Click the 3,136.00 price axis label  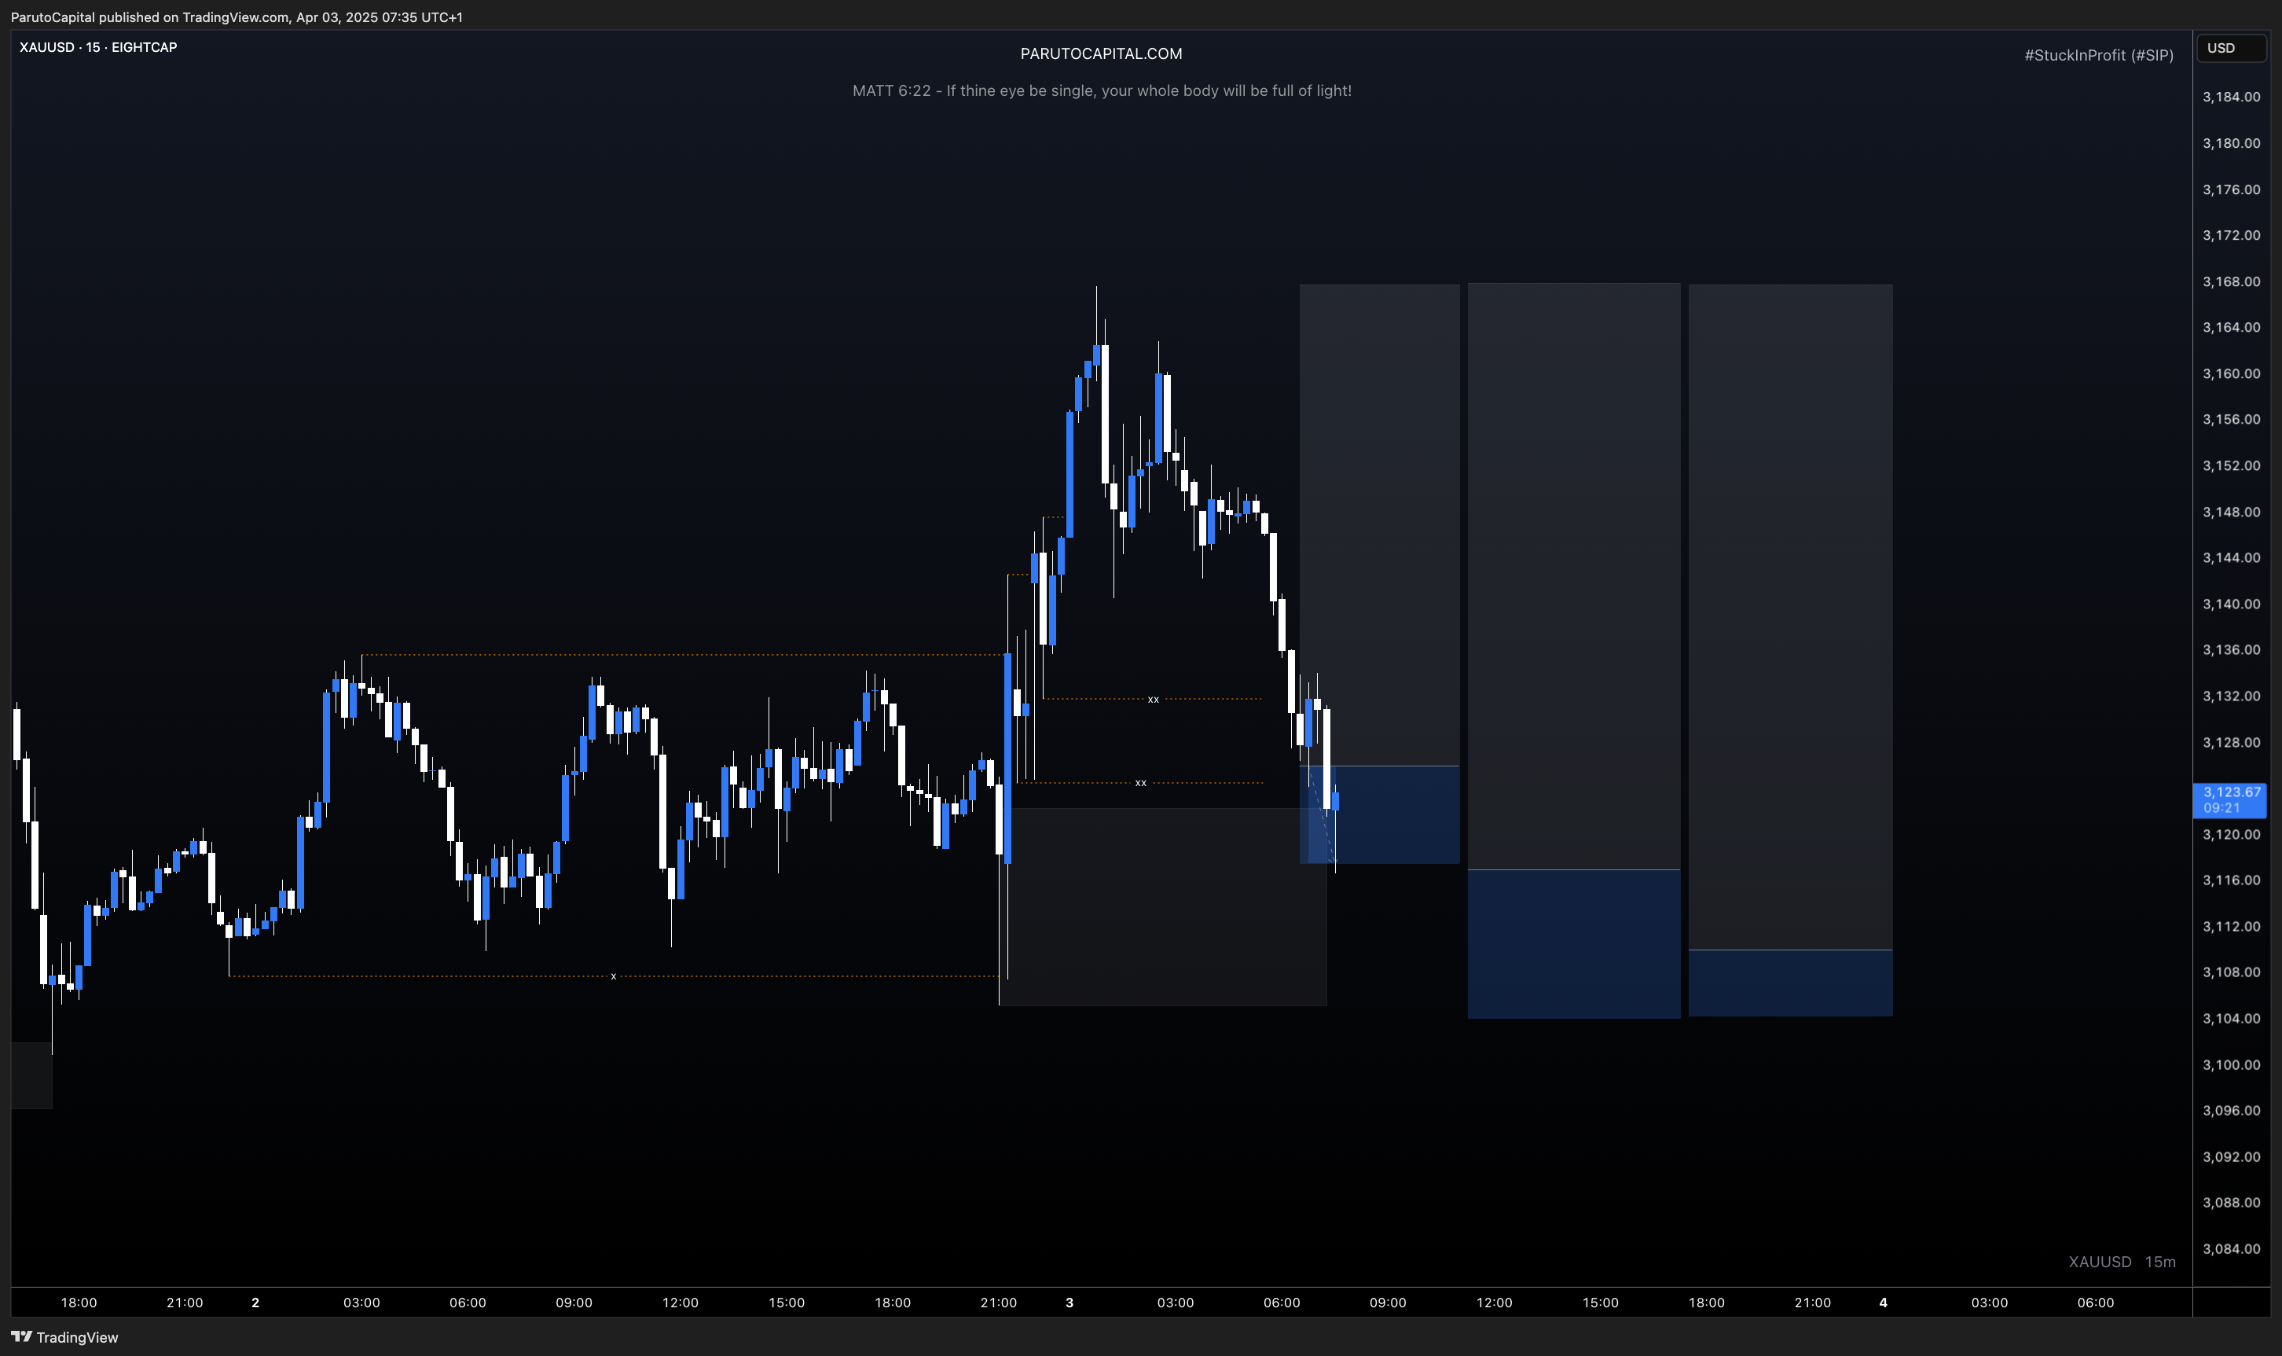[2231, 649]
